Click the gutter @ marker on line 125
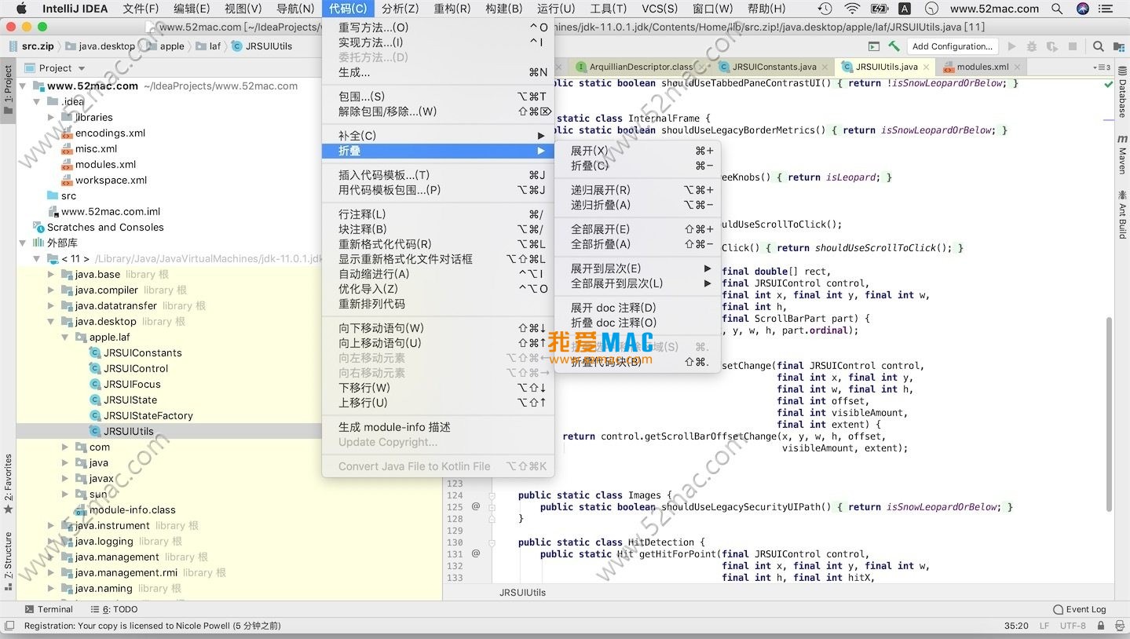Image resolution: width=1130 pixels, height=639 pixels. point(476,506)
